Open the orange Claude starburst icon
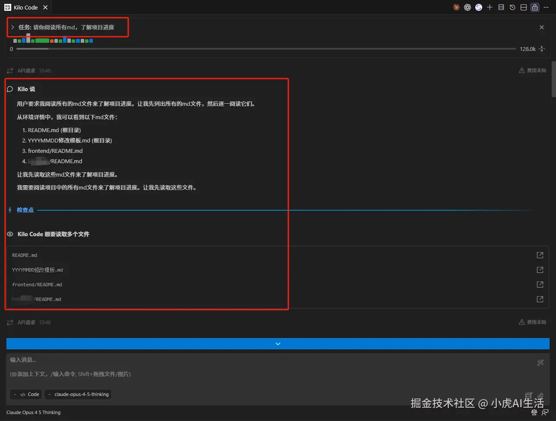This screenshot has height=421, width=556. [456, 7]
